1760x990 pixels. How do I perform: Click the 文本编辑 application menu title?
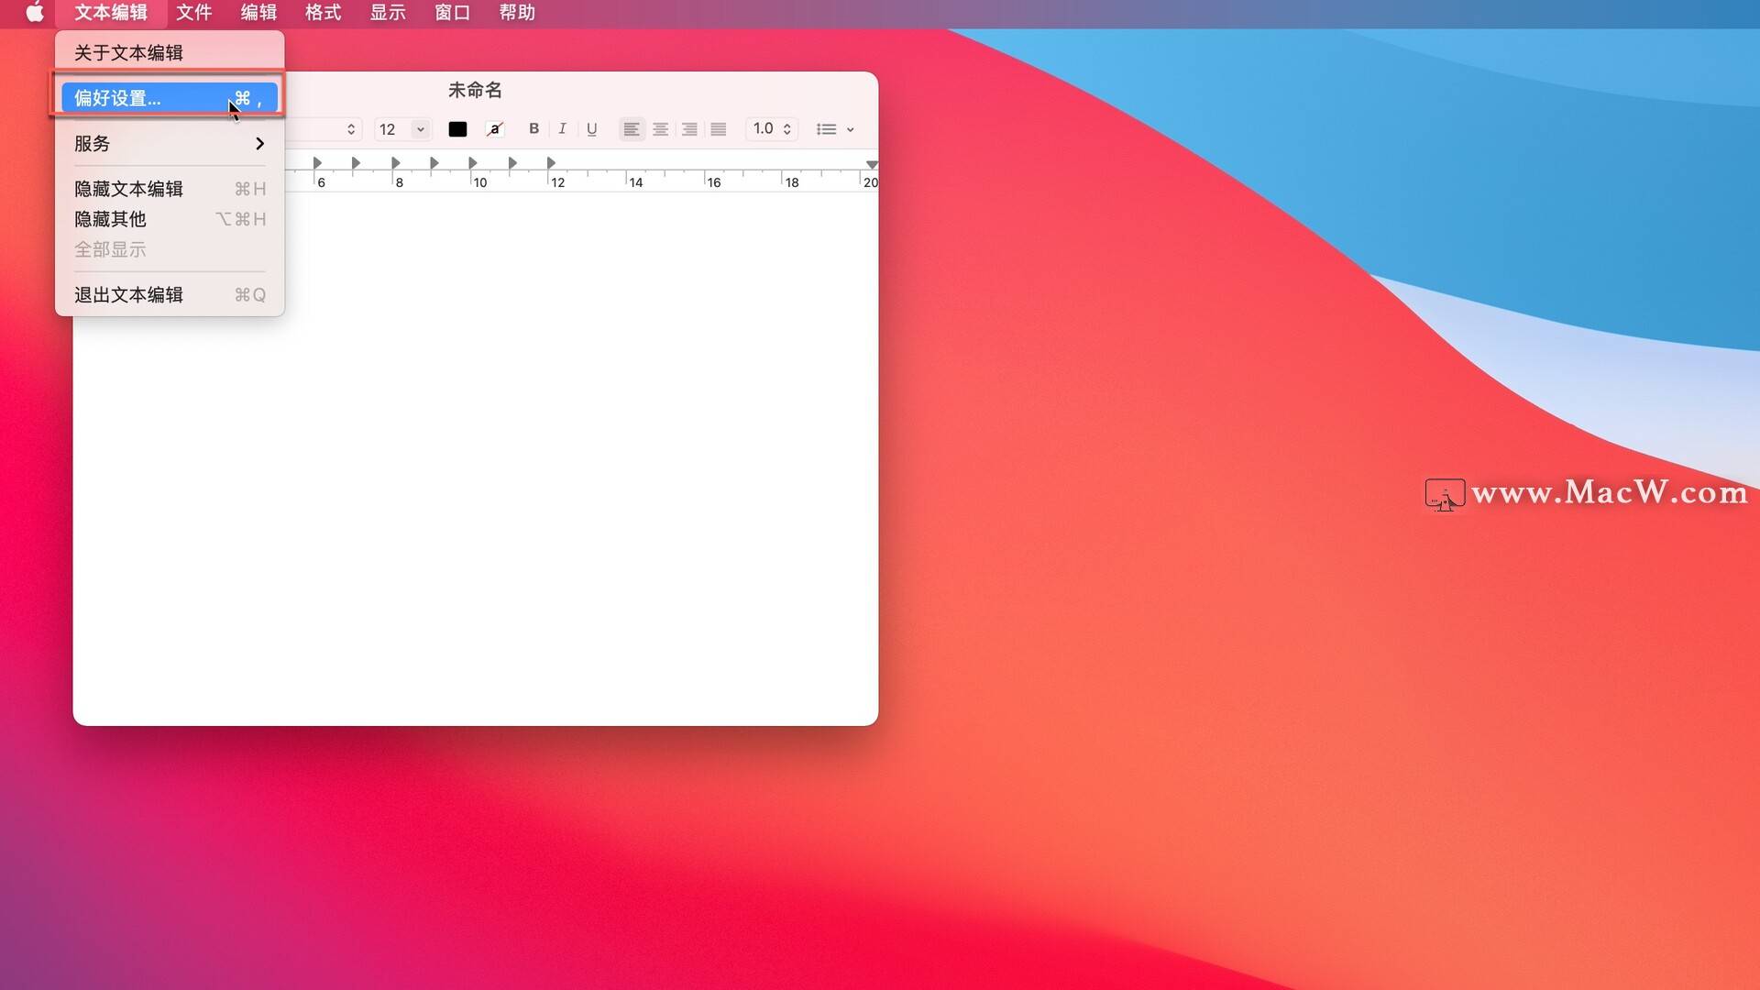(x=111, y=13)
